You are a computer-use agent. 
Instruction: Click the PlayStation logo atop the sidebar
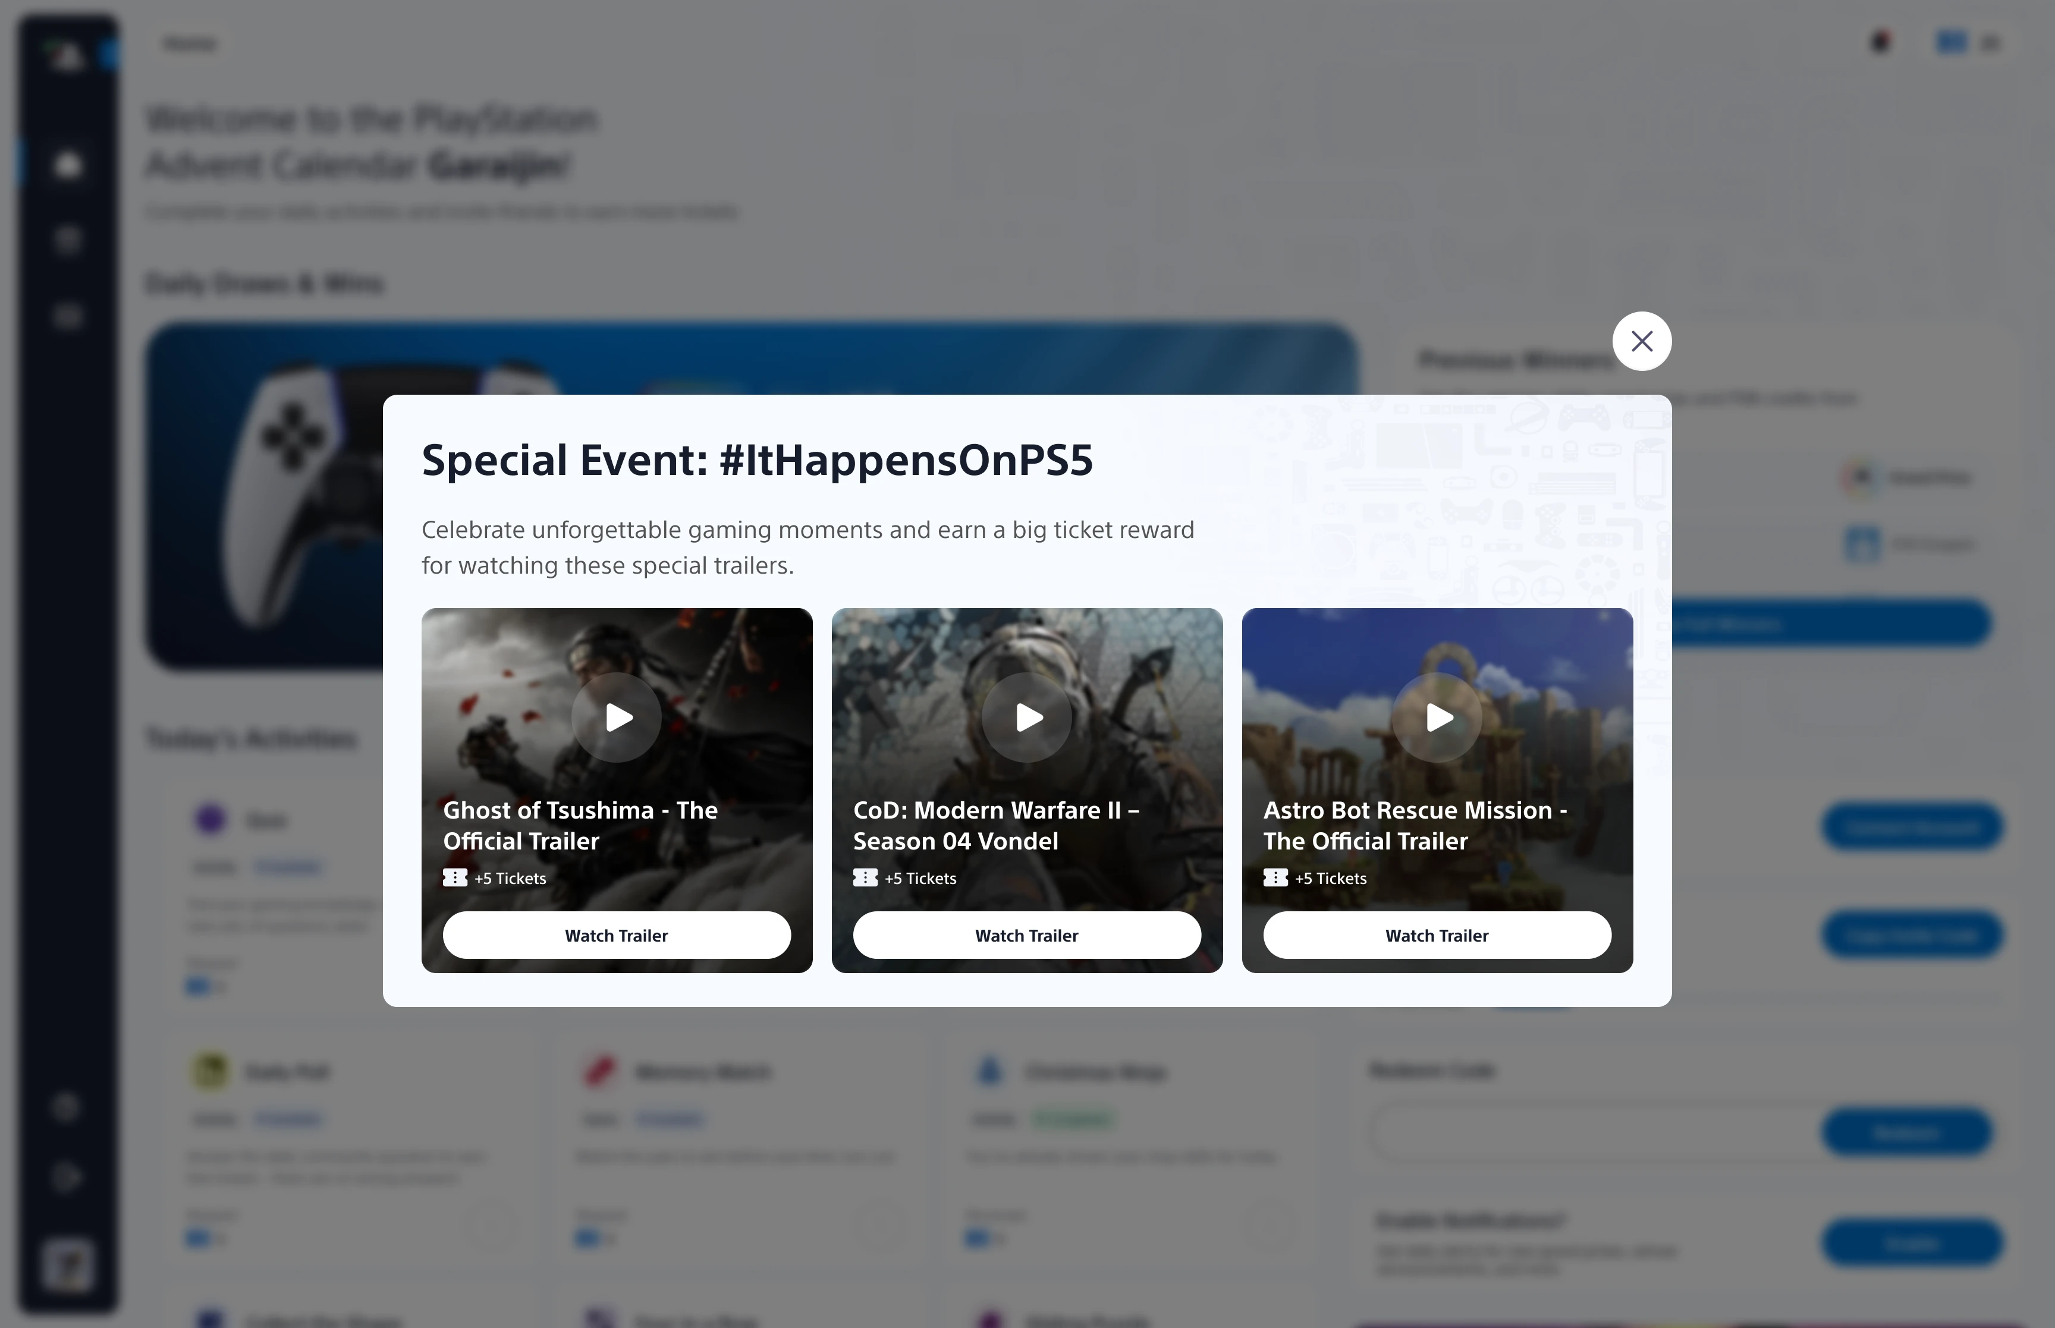65,55
